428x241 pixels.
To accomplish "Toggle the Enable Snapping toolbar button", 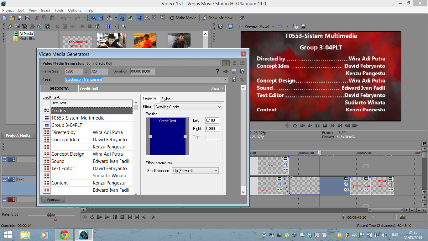I will pos(93,18).
